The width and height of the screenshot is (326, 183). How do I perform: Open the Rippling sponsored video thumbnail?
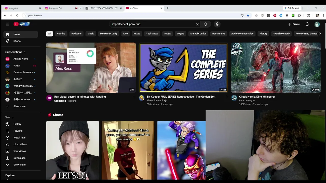[91, 68]
